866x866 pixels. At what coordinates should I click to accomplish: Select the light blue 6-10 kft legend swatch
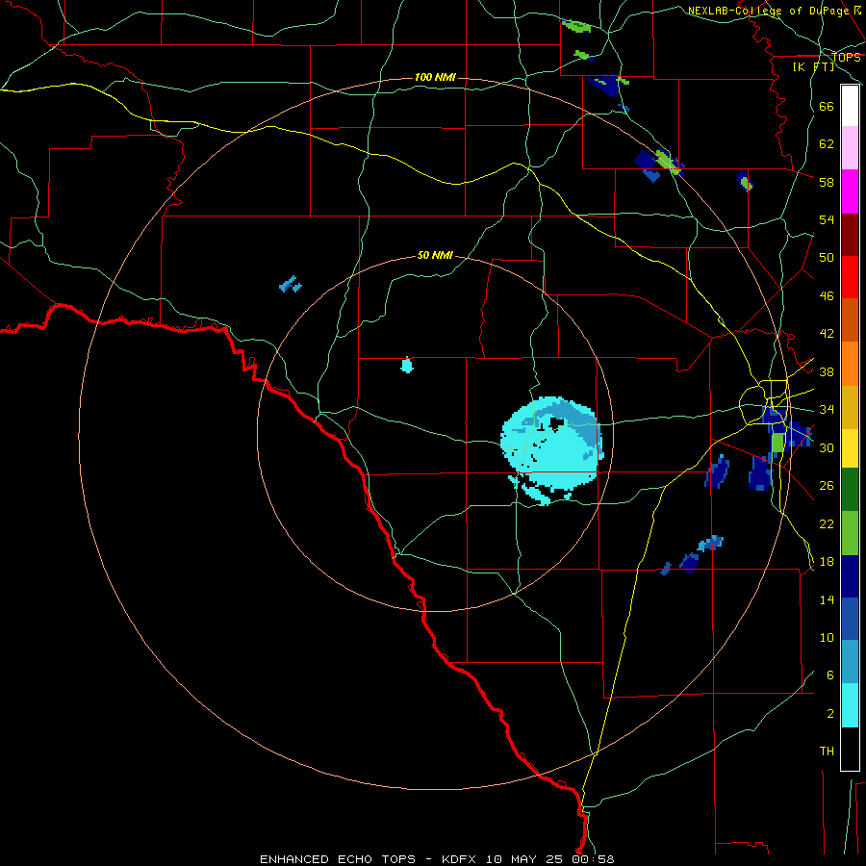click(x=850, y=662)
